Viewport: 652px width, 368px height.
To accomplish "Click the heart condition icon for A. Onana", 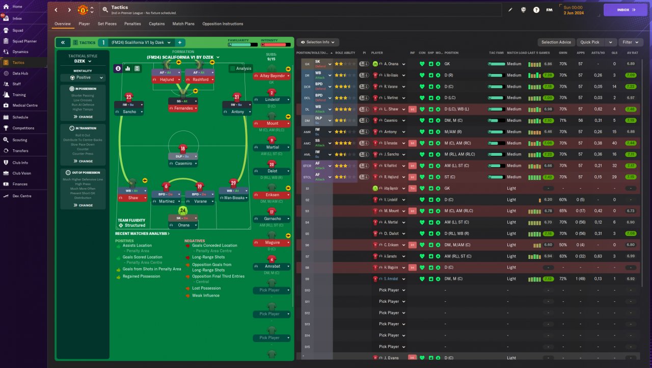I will (422, 64).
